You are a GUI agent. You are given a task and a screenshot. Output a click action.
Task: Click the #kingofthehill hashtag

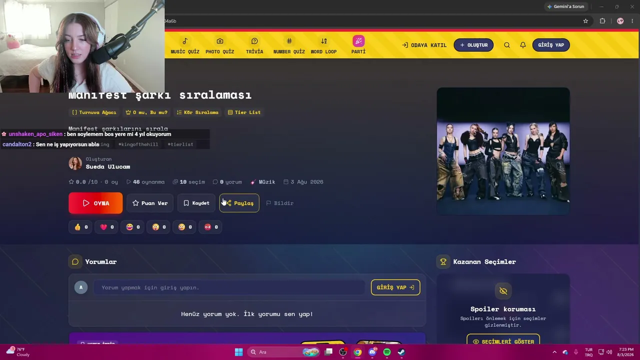(138, 144)
